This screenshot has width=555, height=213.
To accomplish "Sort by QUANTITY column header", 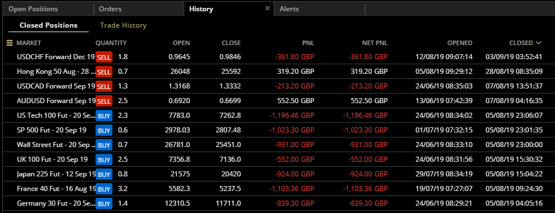I will 111,43.
